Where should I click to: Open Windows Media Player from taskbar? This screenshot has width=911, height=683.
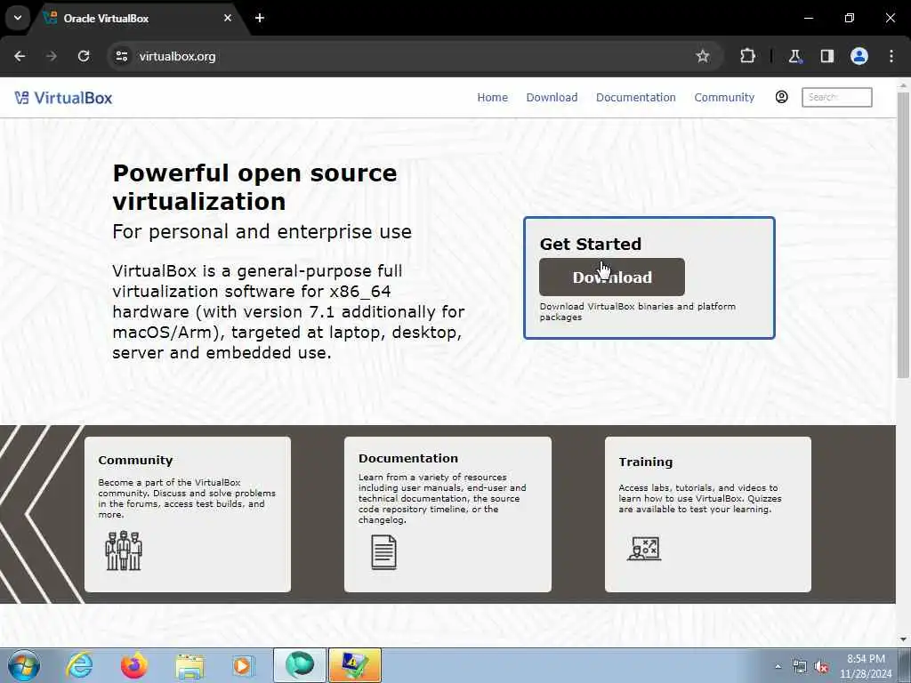click(x=243, y=665)
